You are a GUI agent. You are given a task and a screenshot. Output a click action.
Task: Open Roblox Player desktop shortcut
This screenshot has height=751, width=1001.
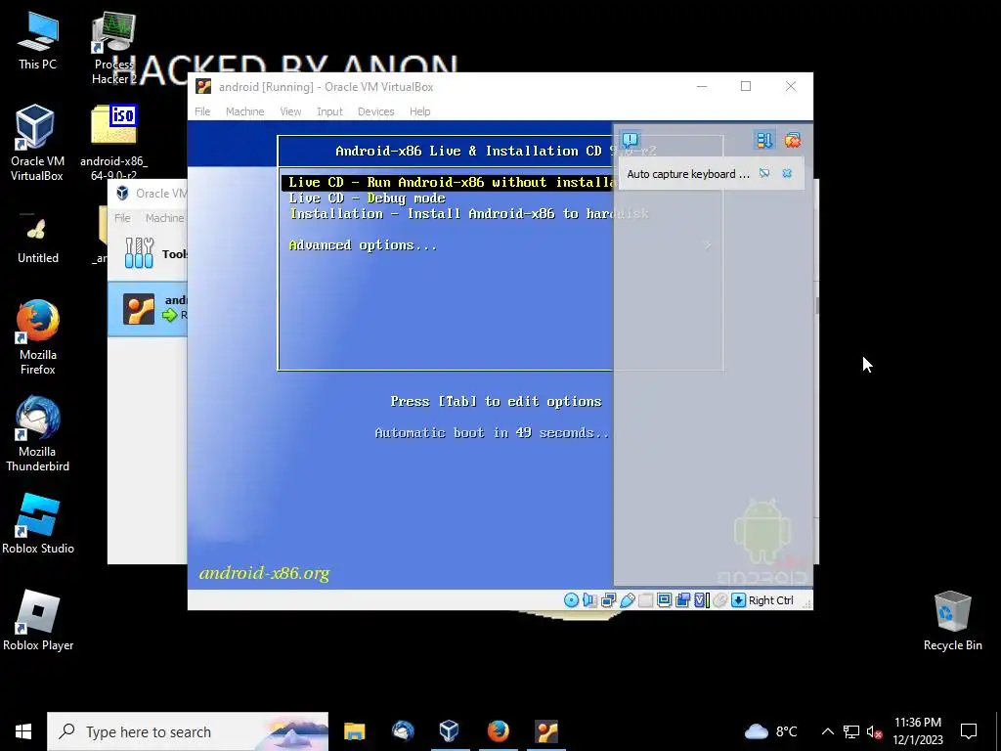point(37,620)
